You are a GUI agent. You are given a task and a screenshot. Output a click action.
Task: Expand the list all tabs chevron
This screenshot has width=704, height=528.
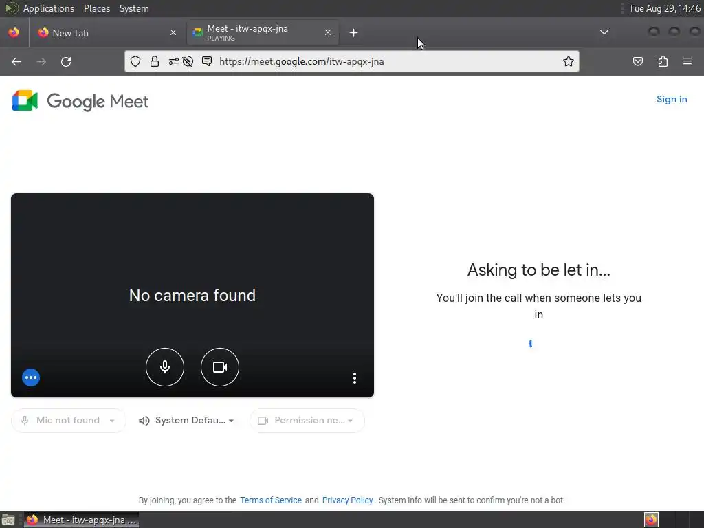click(604, 32)
